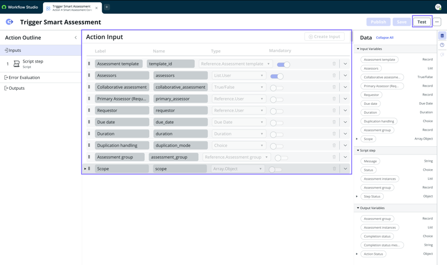Toggle mandatory for Duplication handling
This screenshot has width=447, height=265.
click(277, 146)
